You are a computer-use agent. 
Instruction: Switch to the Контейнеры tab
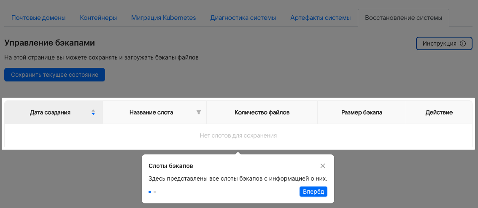98,18
